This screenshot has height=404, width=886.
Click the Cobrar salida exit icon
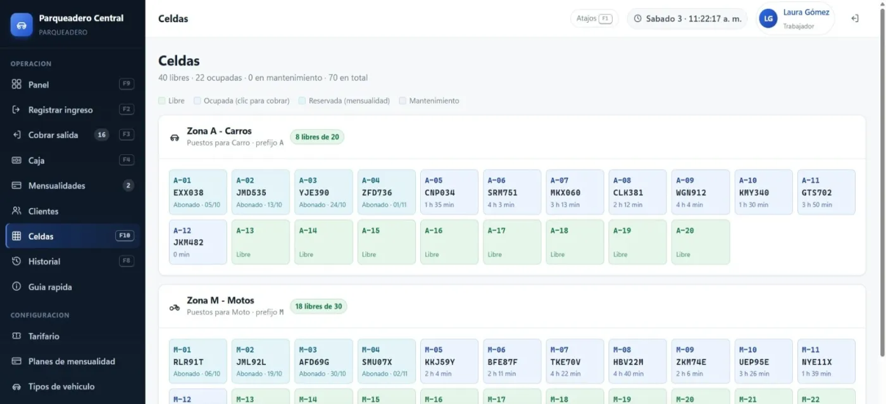coord(16,135)
